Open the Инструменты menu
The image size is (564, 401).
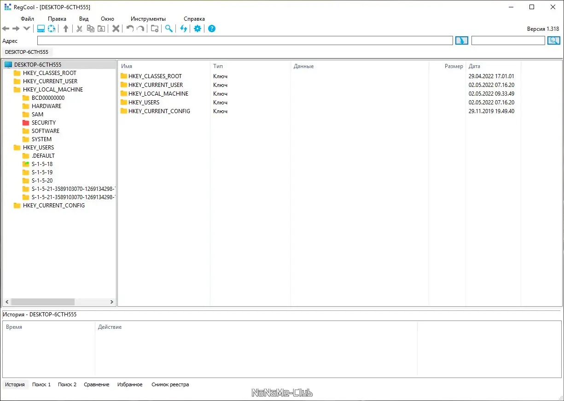(148, 19)
